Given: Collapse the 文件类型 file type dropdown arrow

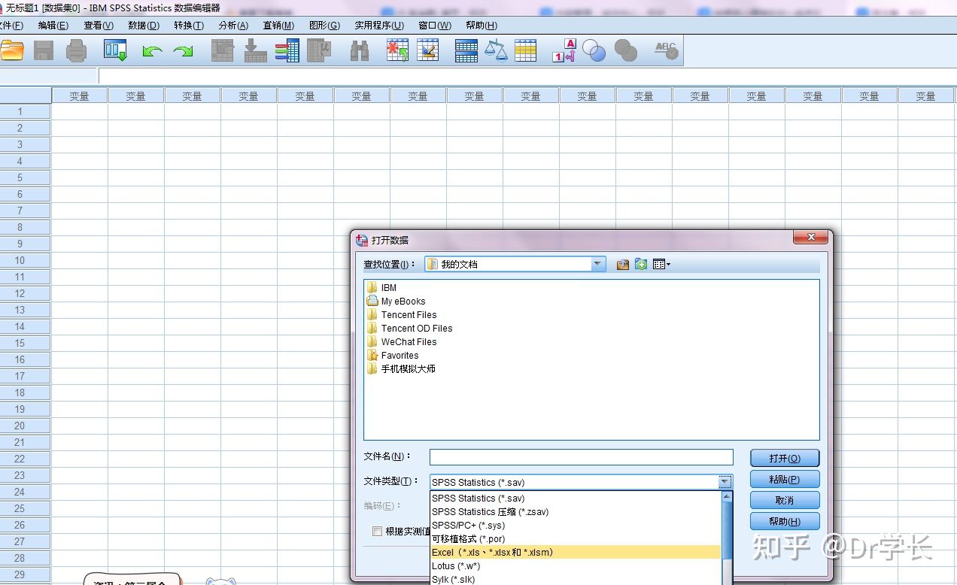Looking at the screenshot, I should (725, 482).
